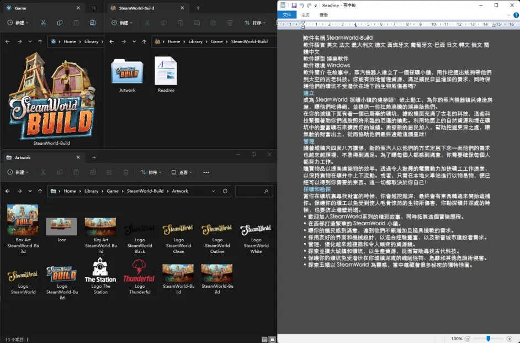The height and width of the screenshot is (343, 520).
Task: Open recent locations chevron in SteamWorld-Build window
Action: click(x=134, y=41)
